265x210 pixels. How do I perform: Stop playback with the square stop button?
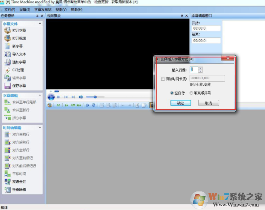point(58,97)
